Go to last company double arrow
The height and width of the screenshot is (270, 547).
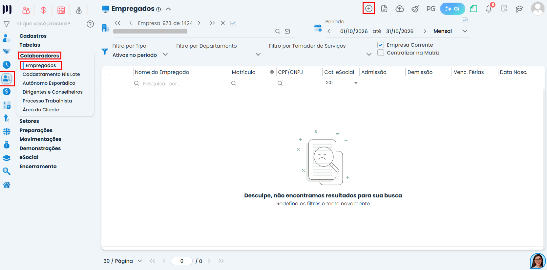click(212, 23)
